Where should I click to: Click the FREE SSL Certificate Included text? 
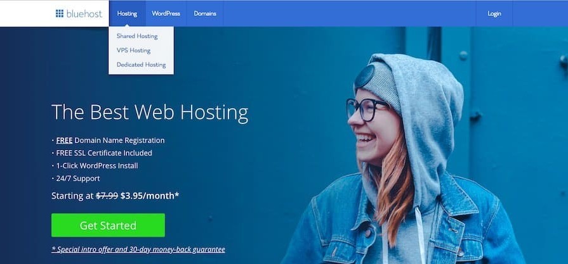pyautogui.click(x=104, y=153)
